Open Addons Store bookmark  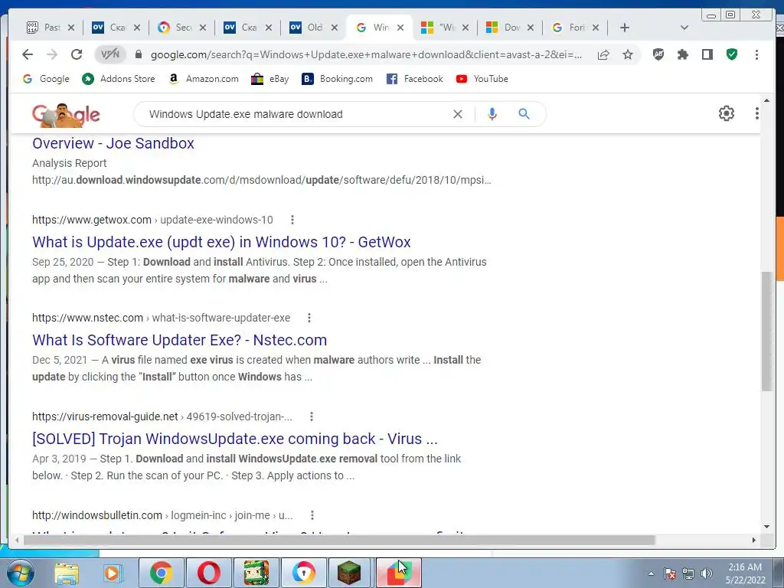point(119,79)
